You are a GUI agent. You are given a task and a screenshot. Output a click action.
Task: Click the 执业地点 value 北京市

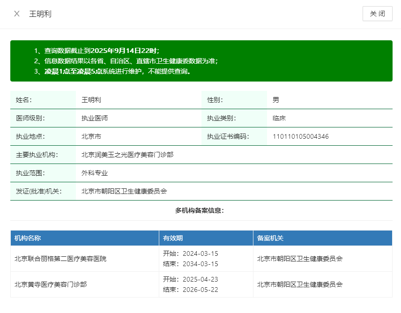point(91,136)
